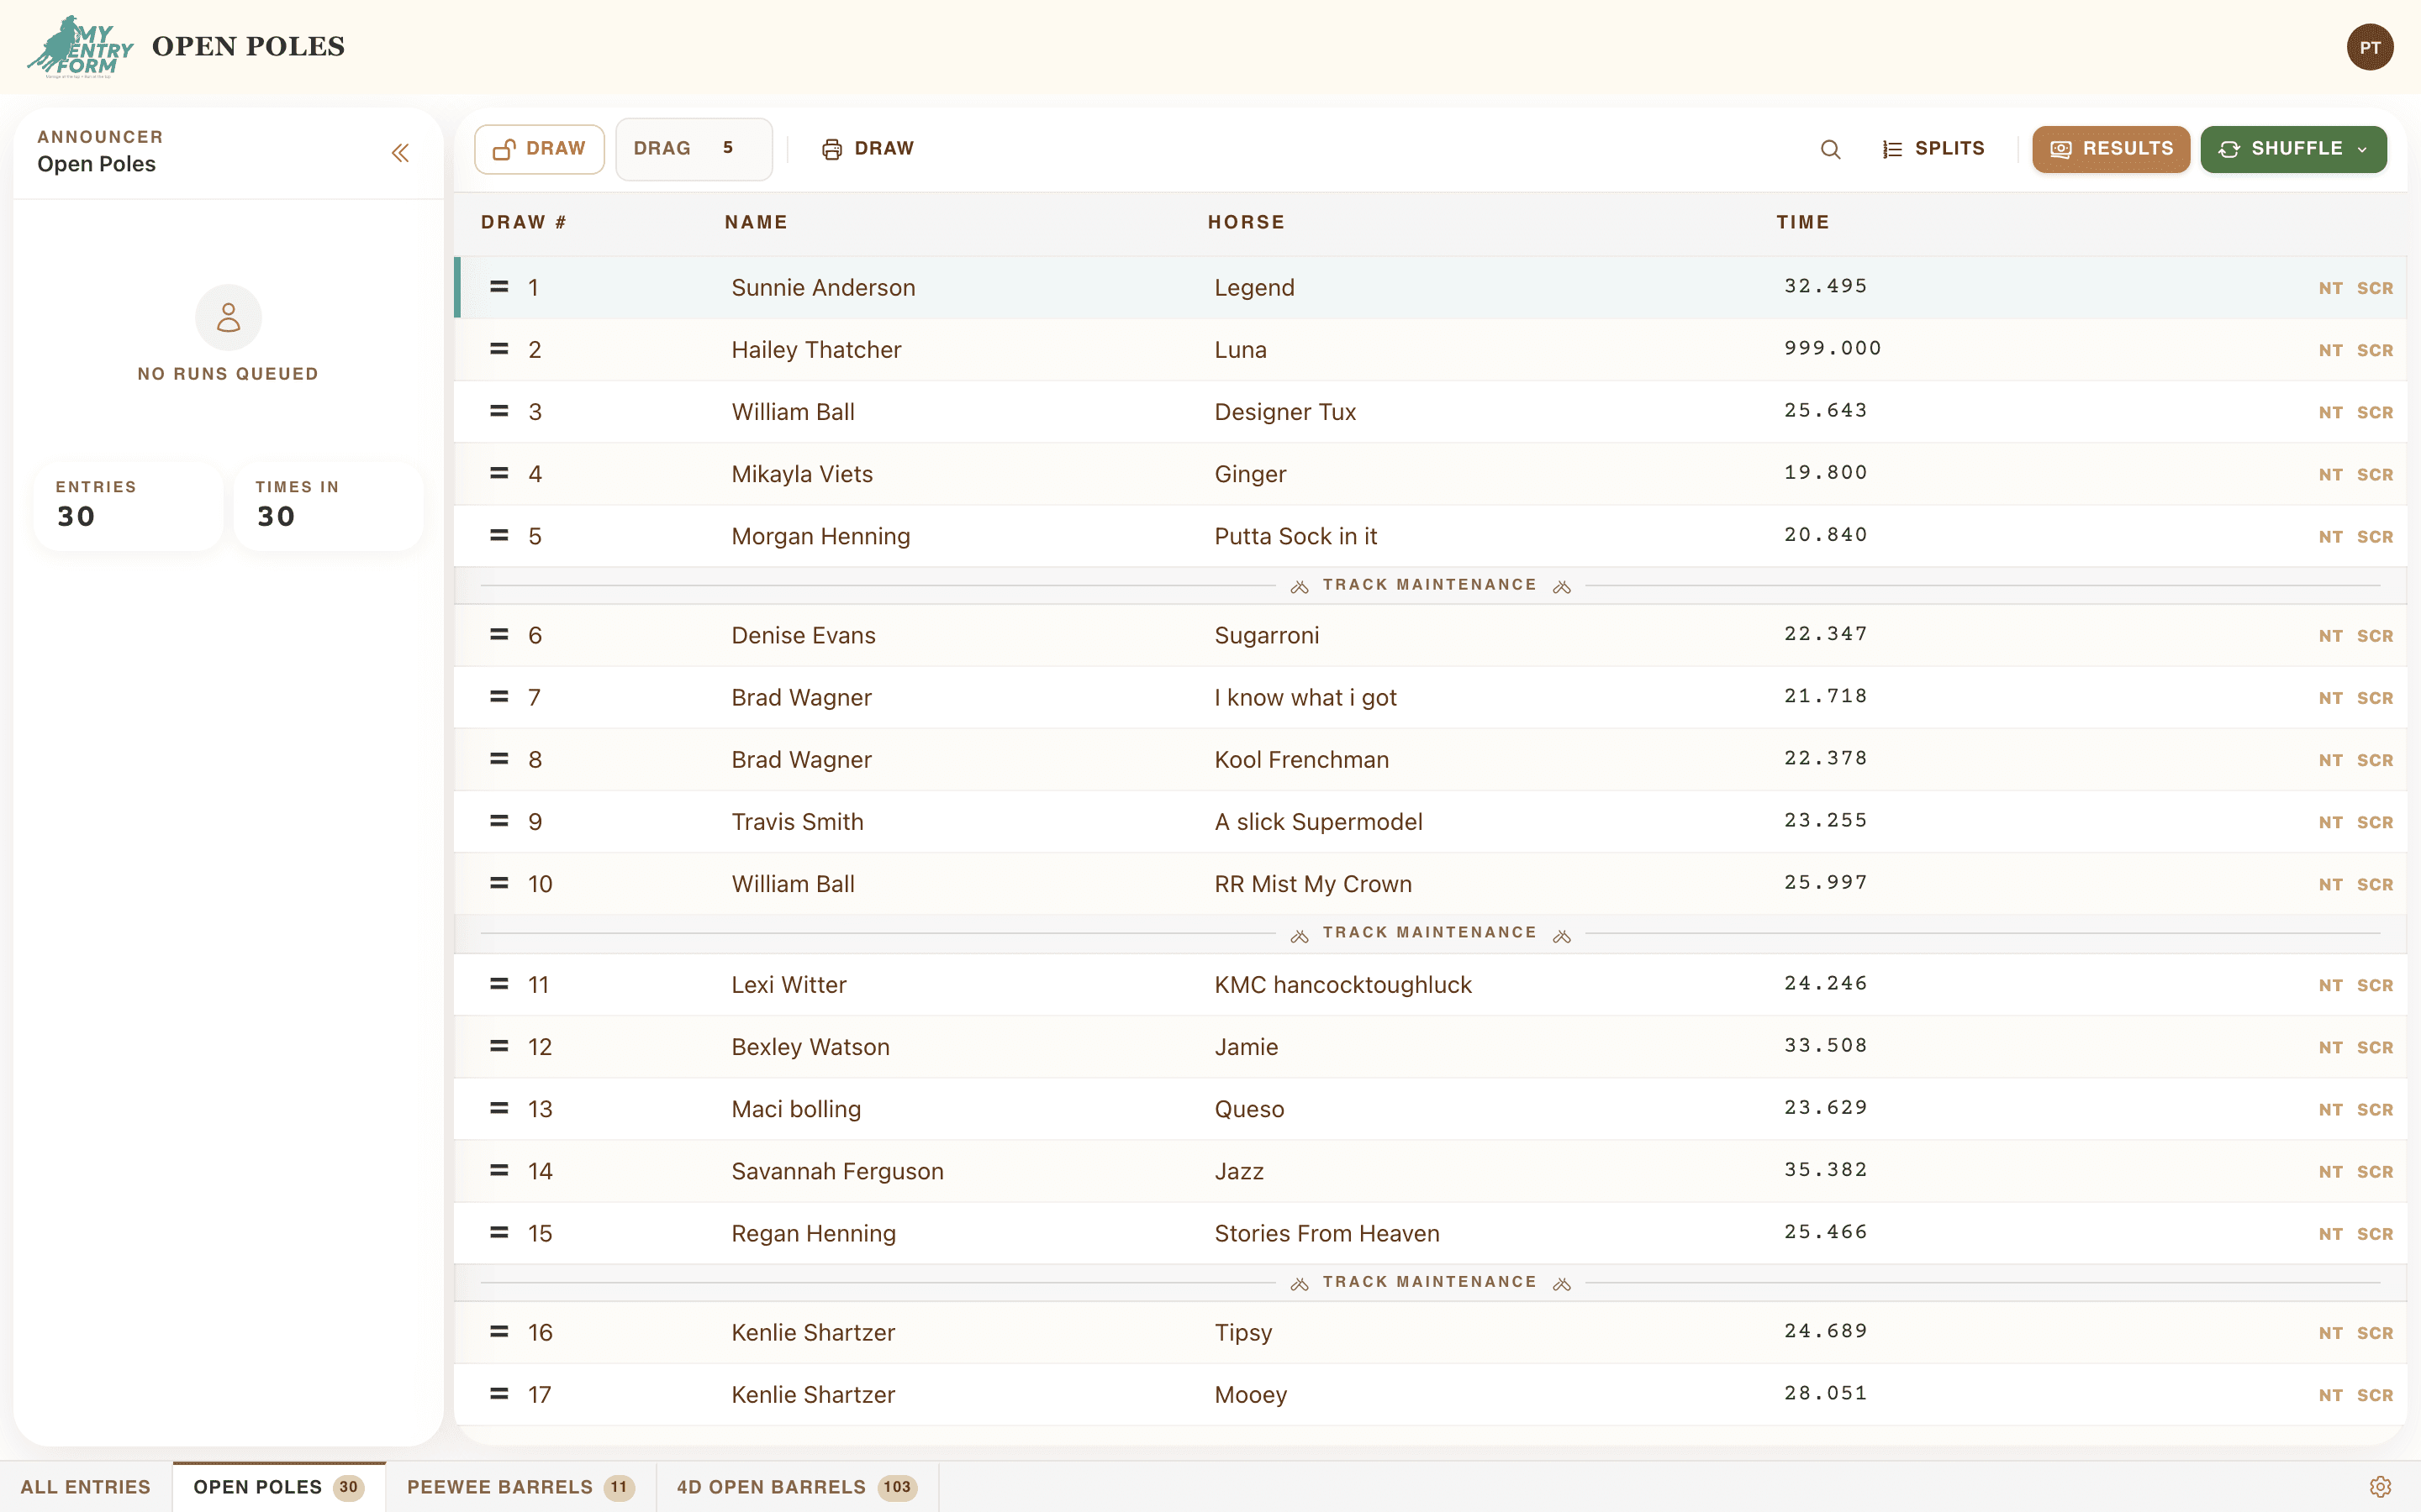Grab drag handle for Bexley Watson row
This screenshot has width=2421, height=1512.
pyautogui.click(x=499, y=1046)
